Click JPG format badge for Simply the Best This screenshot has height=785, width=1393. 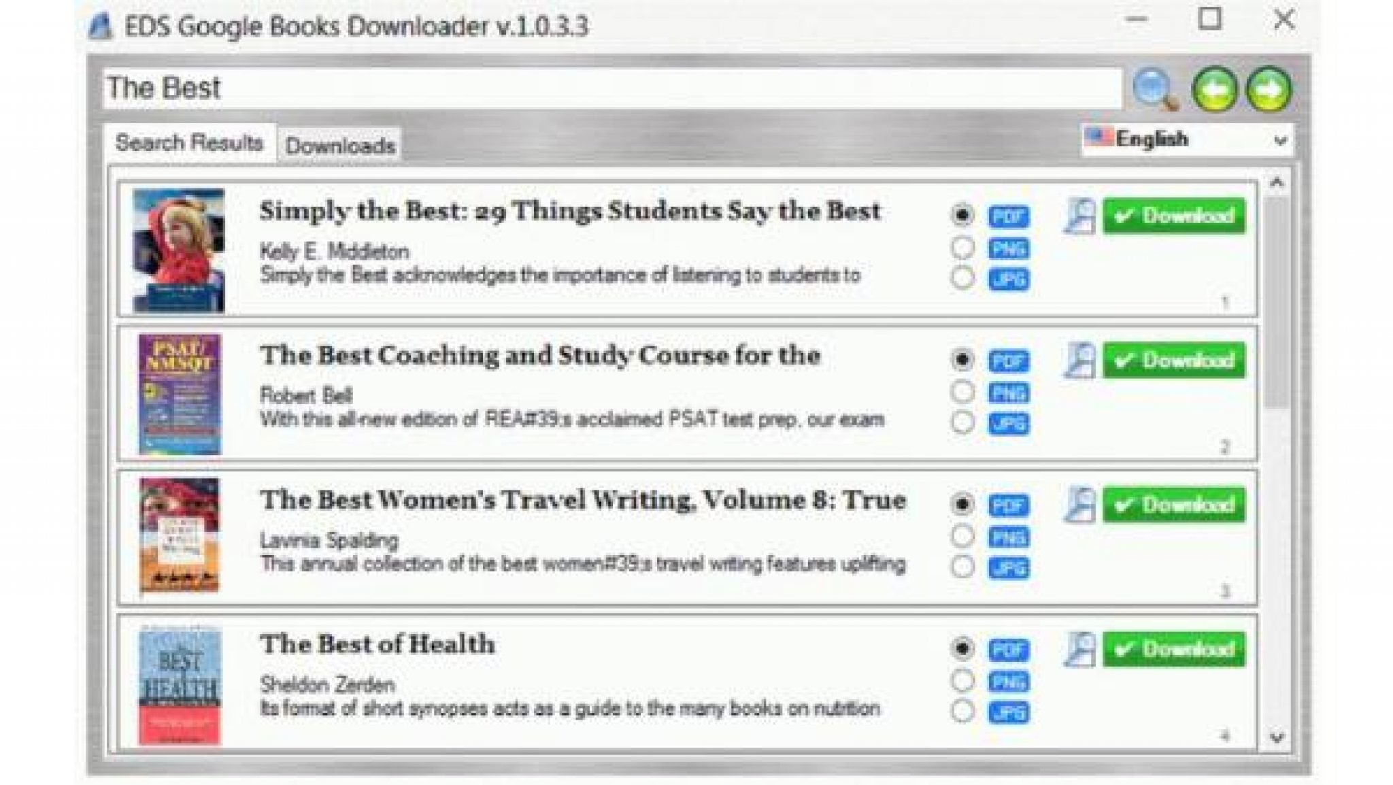(1009, 279)
